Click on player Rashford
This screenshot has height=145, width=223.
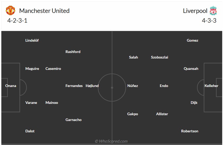click(73, 52)
